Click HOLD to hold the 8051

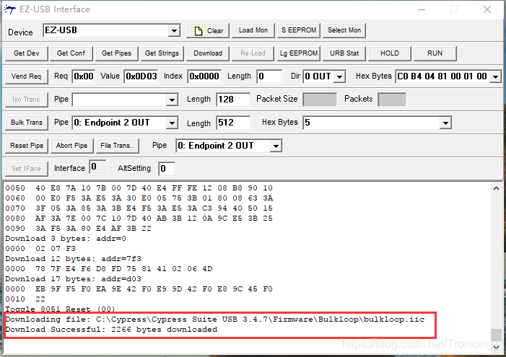[390, 53]
